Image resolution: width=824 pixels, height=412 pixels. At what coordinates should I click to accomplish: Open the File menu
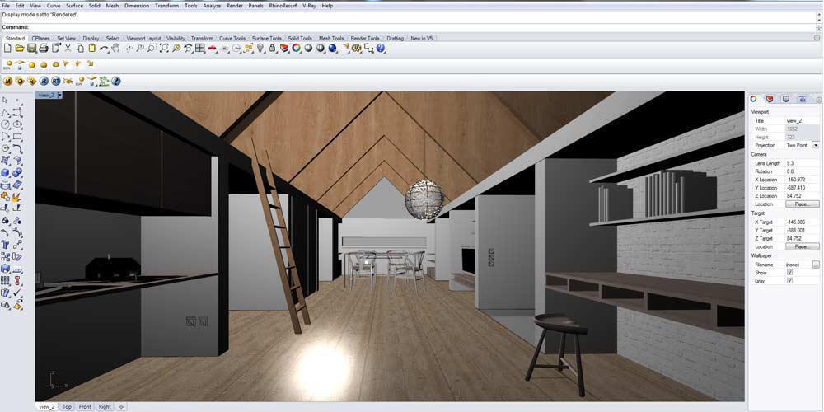(6, 5)
